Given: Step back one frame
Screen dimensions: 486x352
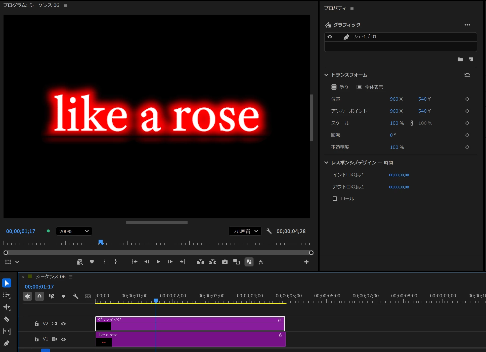Looking at the screenshot, I should click(x=147, y=262).
